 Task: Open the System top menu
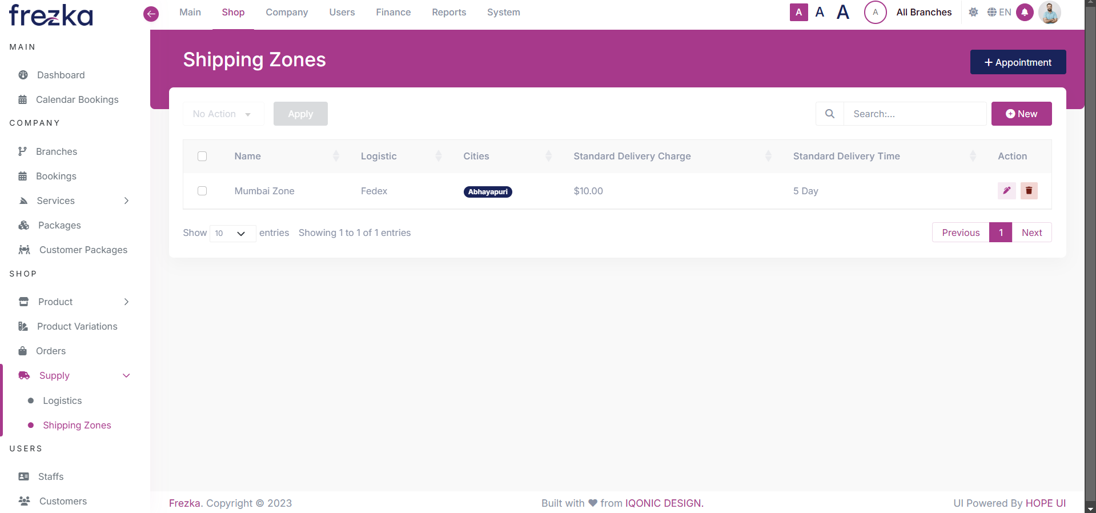click(504, 12)
